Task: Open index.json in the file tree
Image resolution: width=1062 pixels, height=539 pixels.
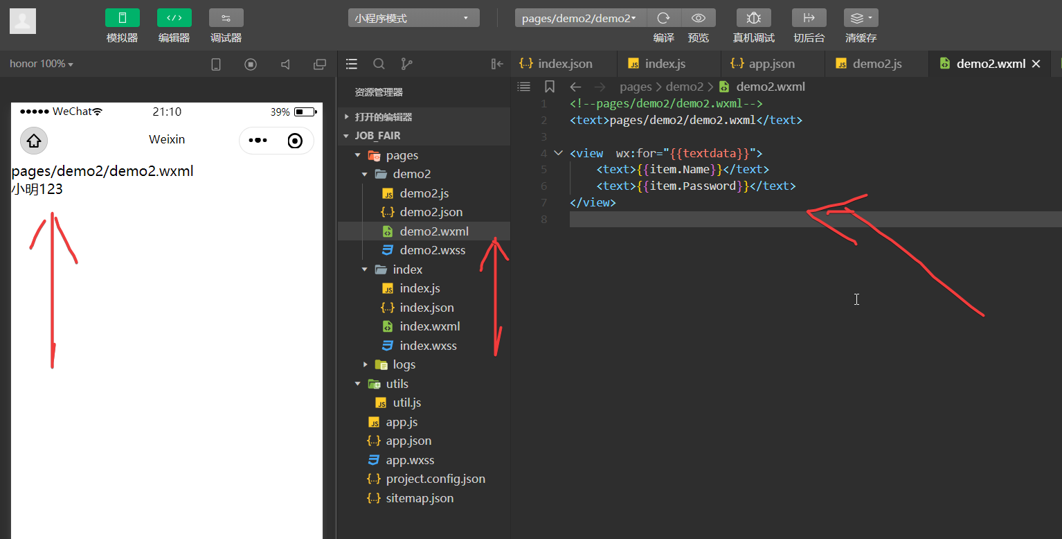Action: coord(424,308)
